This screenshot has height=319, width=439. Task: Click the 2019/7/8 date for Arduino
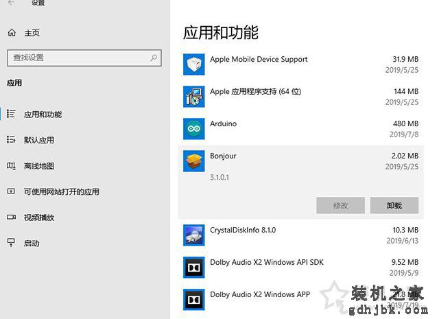pos(404,134)
